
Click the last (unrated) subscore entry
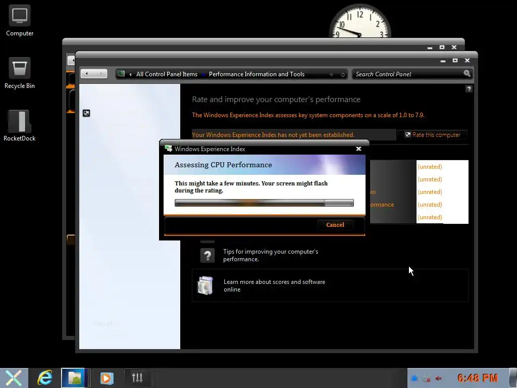click(x=430, y=217)
